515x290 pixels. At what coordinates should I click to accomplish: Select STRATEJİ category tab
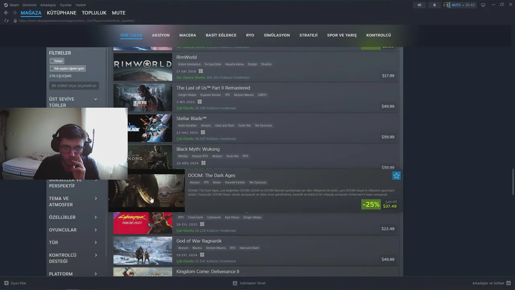[308, 35]
